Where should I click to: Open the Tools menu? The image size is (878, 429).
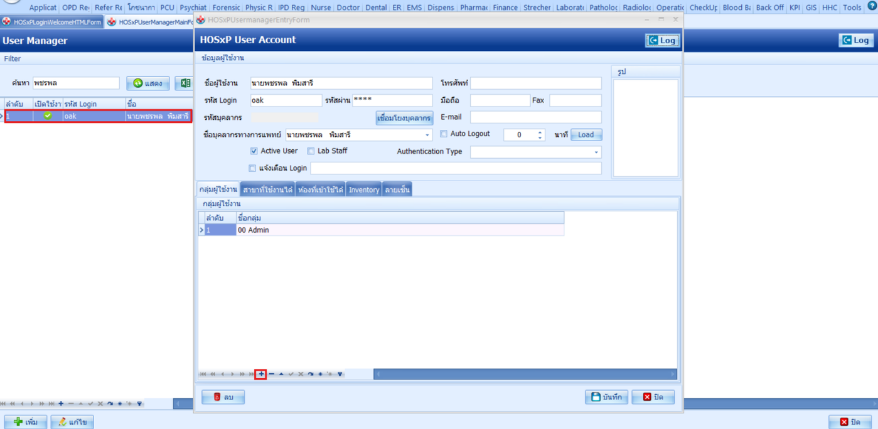point(852,8)
